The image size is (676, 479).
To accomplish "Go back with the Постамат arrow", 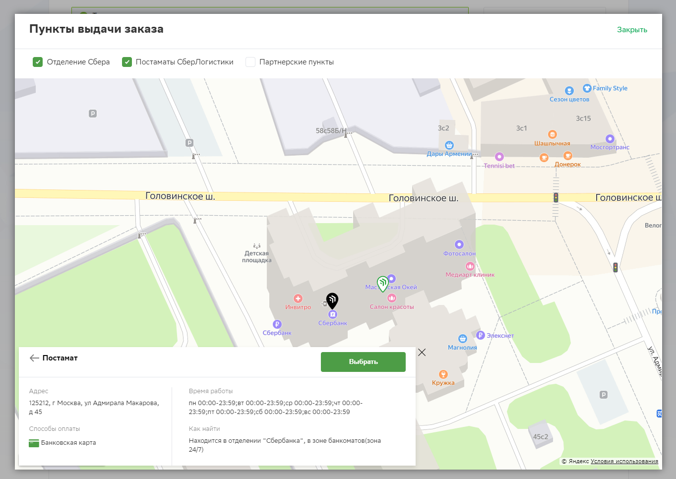I will tap(34, 358).
